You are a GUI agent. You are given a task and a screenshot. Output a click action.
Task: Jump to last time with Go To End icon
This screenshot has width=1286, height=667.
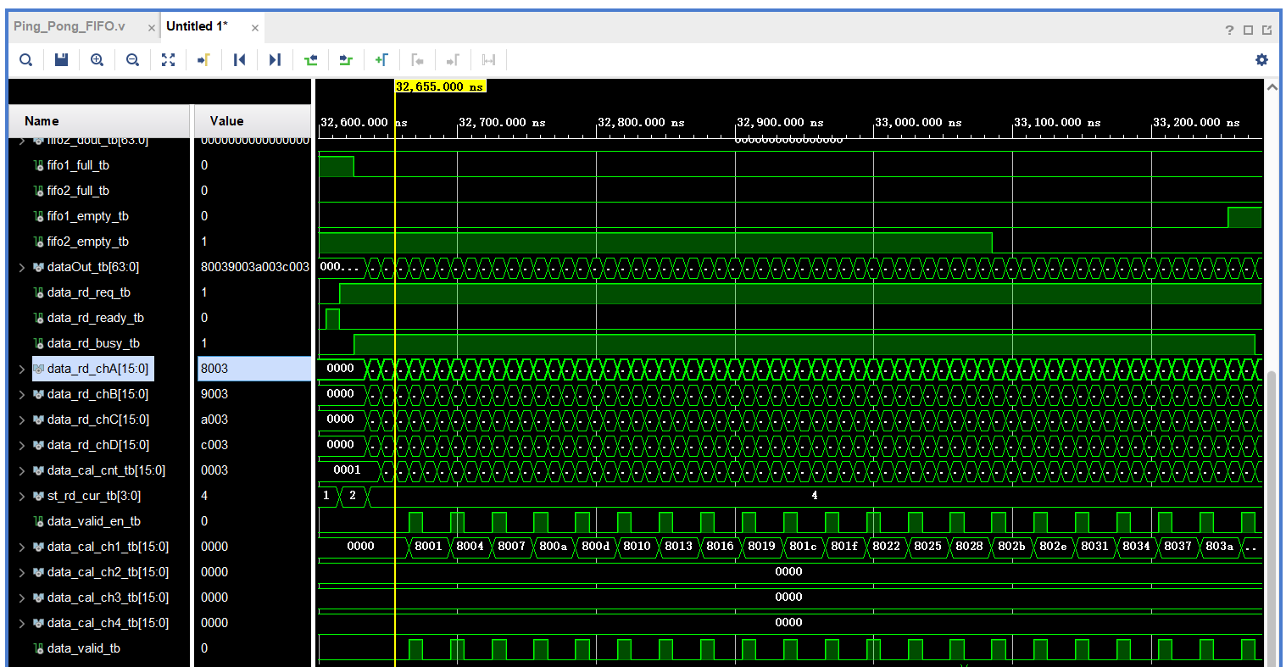(x=275, y=59)
